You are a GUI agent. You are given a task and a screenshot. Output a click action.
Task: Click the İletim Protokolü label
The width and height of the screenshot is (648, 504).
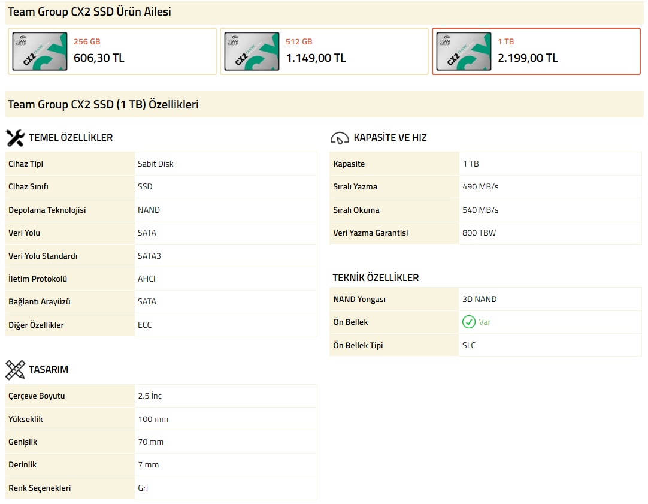click(x=38, y=279)
